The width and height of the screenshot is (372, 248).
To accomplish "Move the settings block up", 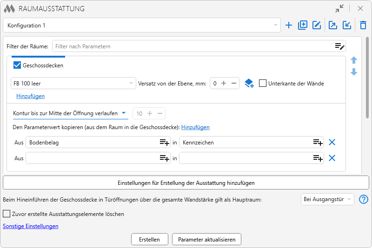I will tap(354, 60).
